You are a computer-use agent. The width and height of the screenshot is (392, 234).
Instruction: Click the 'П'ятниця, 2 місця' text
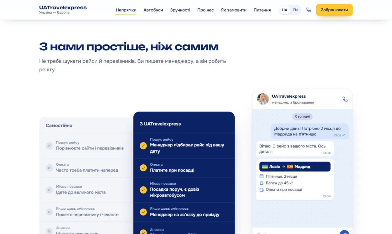[281, 176]
